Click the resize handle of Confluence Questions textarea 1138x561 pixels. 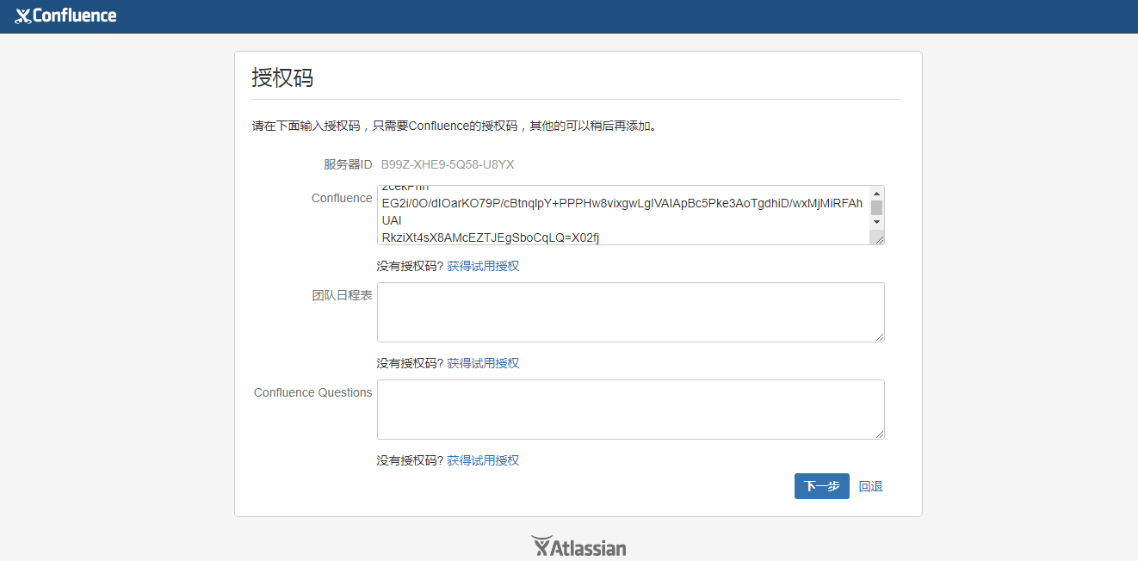click(879, 434)
